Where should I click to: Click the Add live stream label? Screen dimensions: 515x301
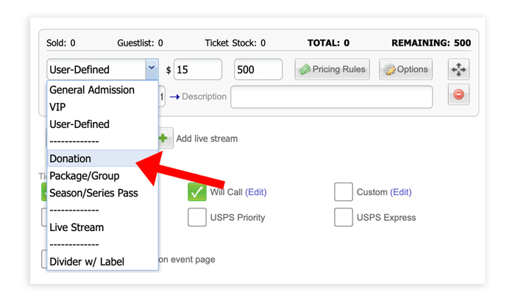tap(207, 138)
